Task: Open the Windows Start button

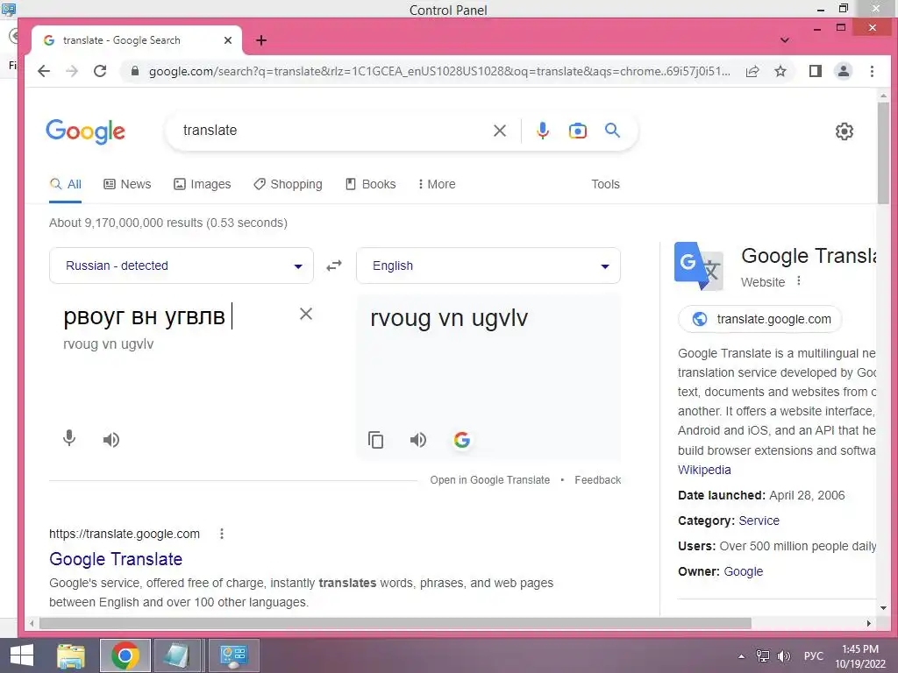Action: tap(22, 655)
